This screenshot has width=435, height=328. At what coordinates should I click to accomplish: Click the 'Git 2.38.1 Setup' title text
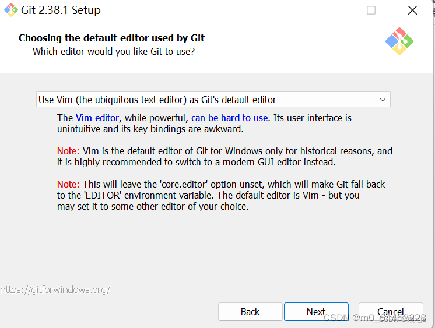click(61, 10)
